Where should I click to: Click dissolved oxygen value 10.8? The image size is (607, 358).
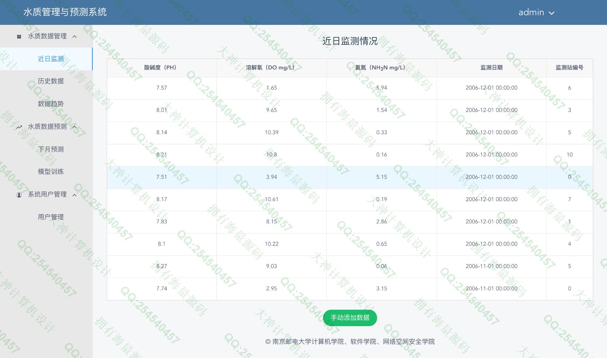pyautogui.click(x=271, y=154)
